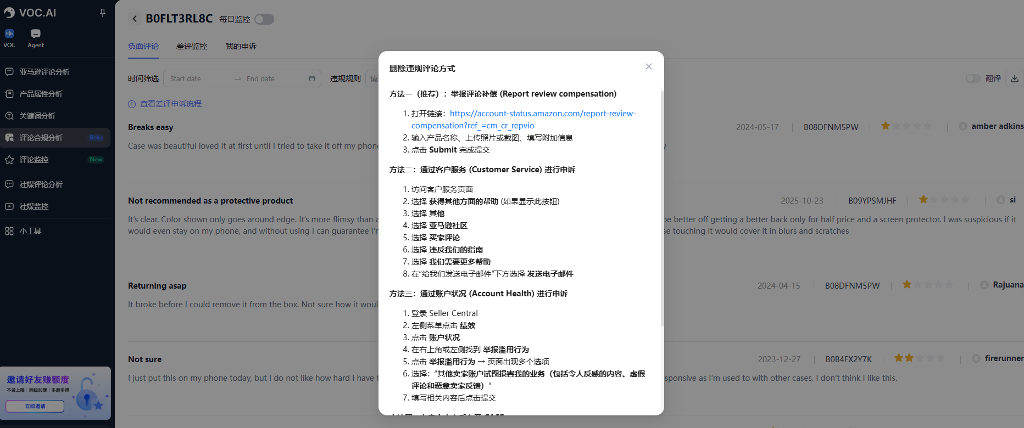The width and height of the screenshot is (1024, 428).
Task: Open the Agent module icon
Action: coord(36,38)
